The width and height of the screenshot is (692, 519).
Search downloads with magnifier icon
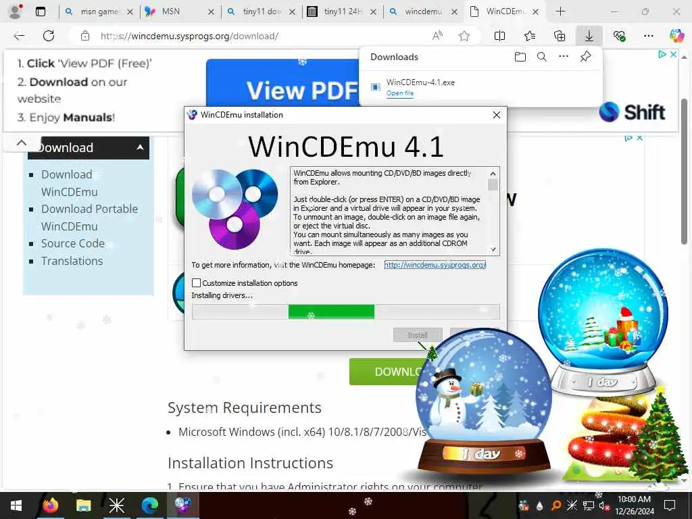(x=541, y=57)
